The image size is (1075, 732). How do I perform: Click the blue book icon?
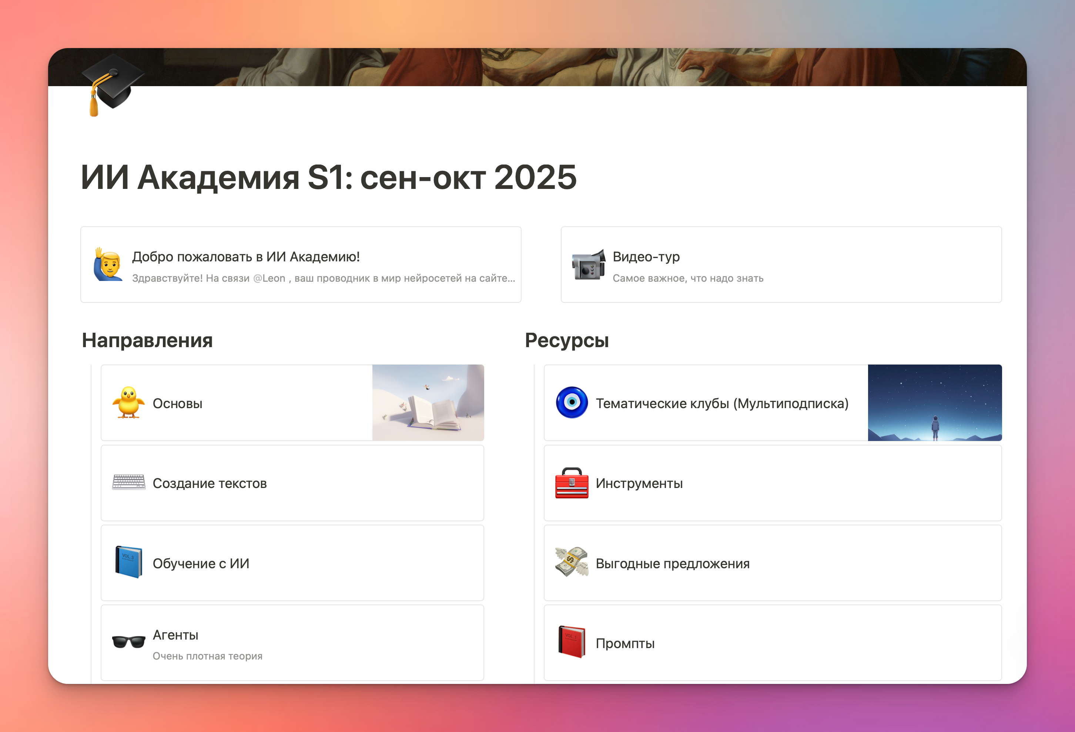pyautogui.click(x=128, y=563)
